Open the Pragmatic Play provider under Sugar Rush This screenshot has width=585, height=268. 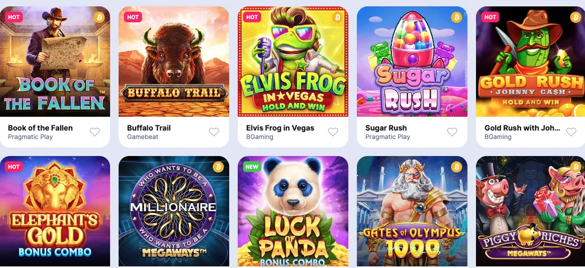click(388, 137)
